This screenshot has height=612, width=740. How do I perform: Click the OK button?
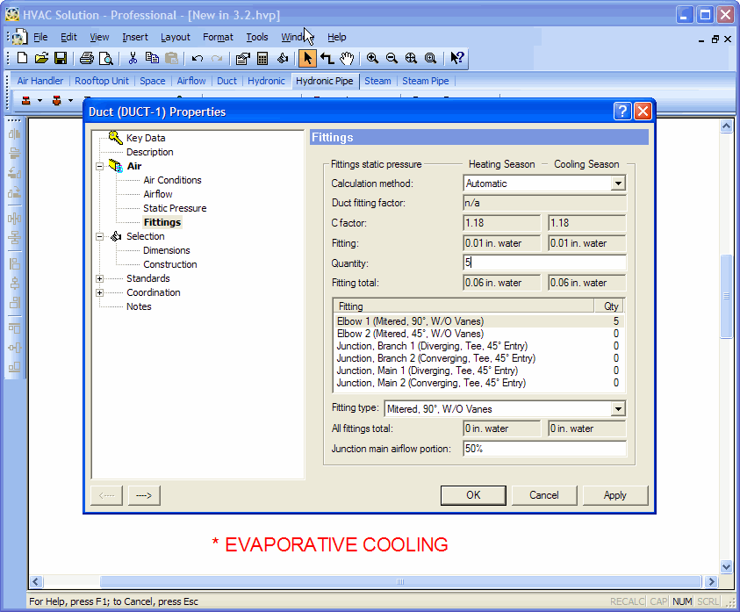pos(473,495)
